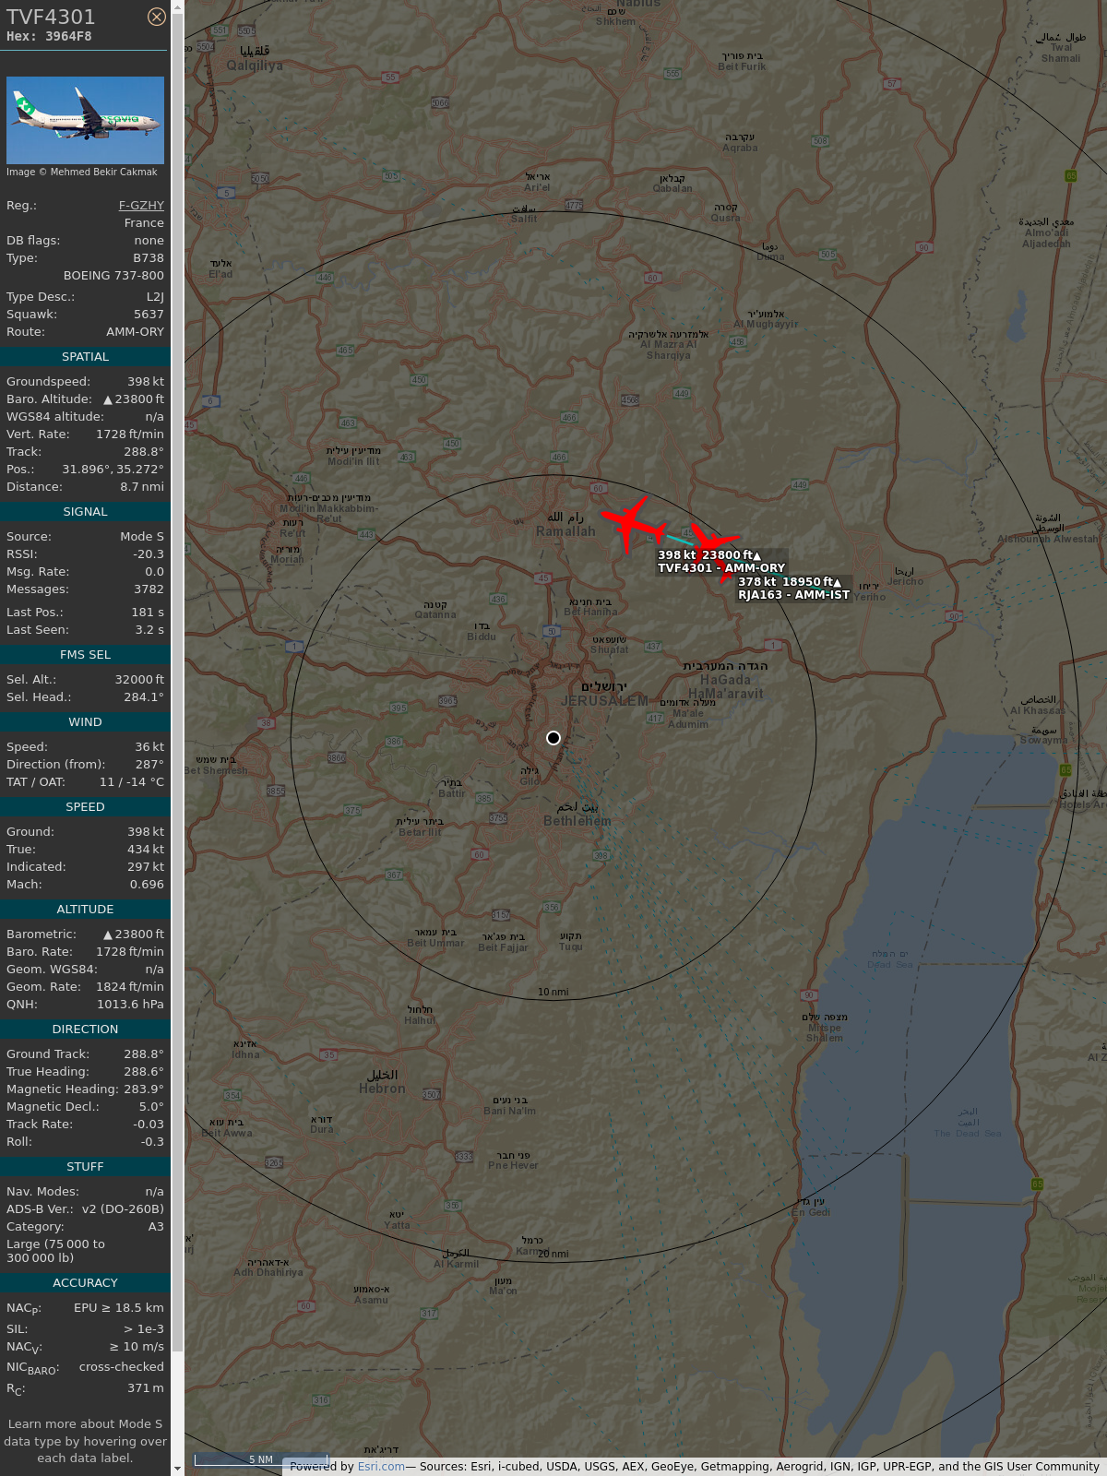
Task: Click the TVF4301 - AMM-ORY map label
Action: point(720,568)
